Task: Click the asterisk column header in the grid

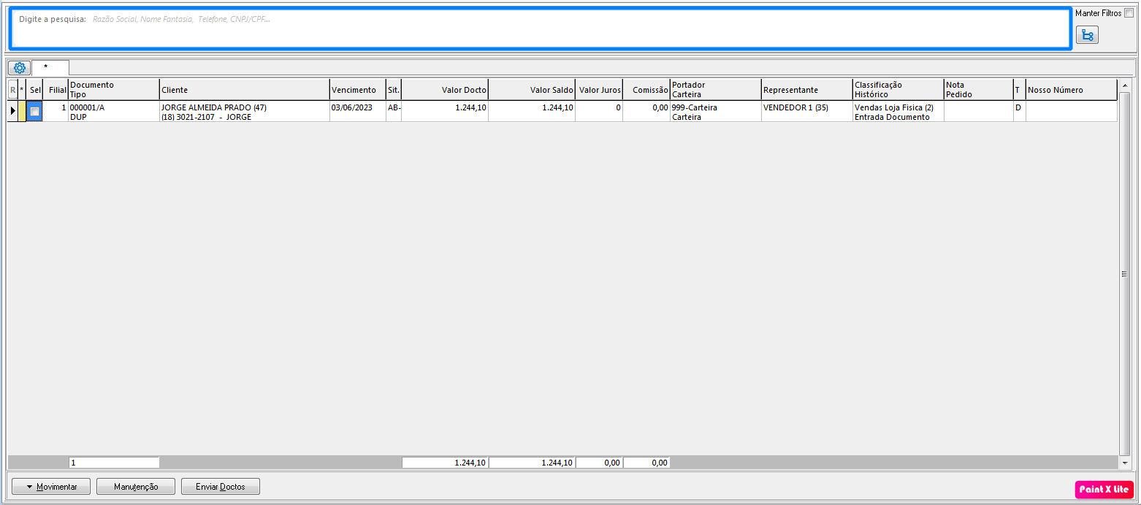Action: (x=22, y=90)
